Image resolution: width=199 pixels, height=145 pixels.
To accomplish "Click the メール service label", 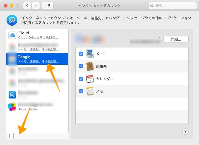I will coord(101,54).
